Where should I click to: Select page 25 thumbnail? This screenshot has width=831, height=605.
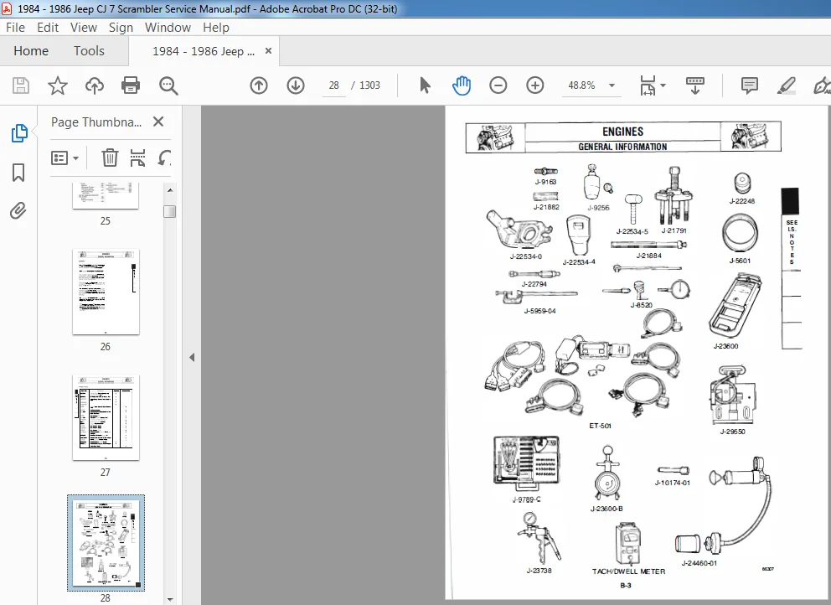[106, 195]
